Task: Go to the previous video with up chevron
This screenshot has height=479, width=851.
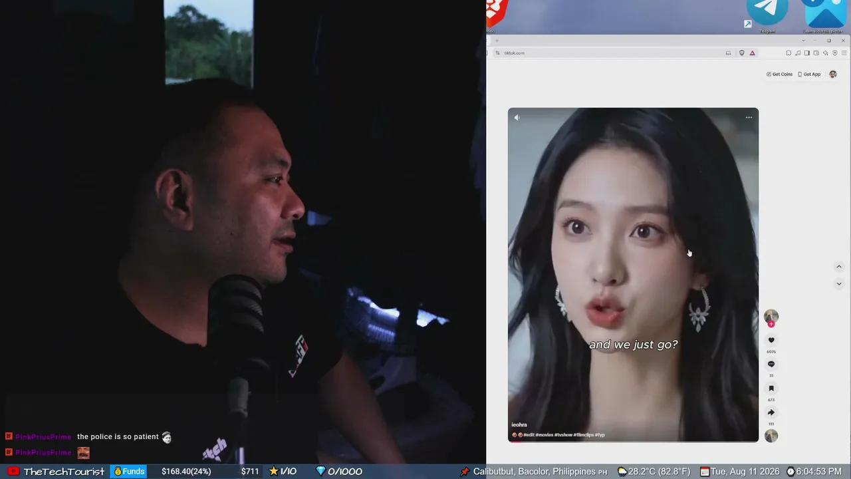Action: pyautogui.click(x=839, y=267)
